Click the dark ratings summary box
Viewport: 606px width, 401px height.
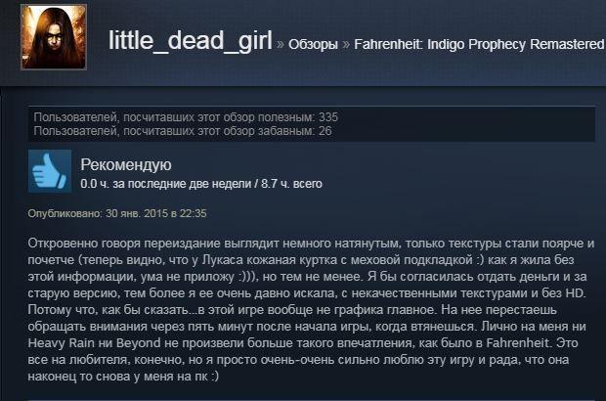[312, 124]
